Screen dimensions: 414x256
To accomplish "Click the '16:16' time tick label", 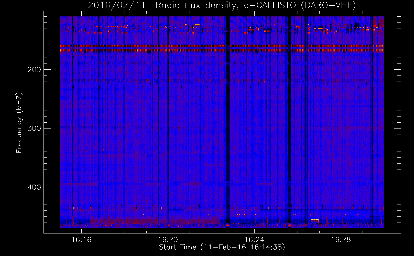I will coord(81,240).
